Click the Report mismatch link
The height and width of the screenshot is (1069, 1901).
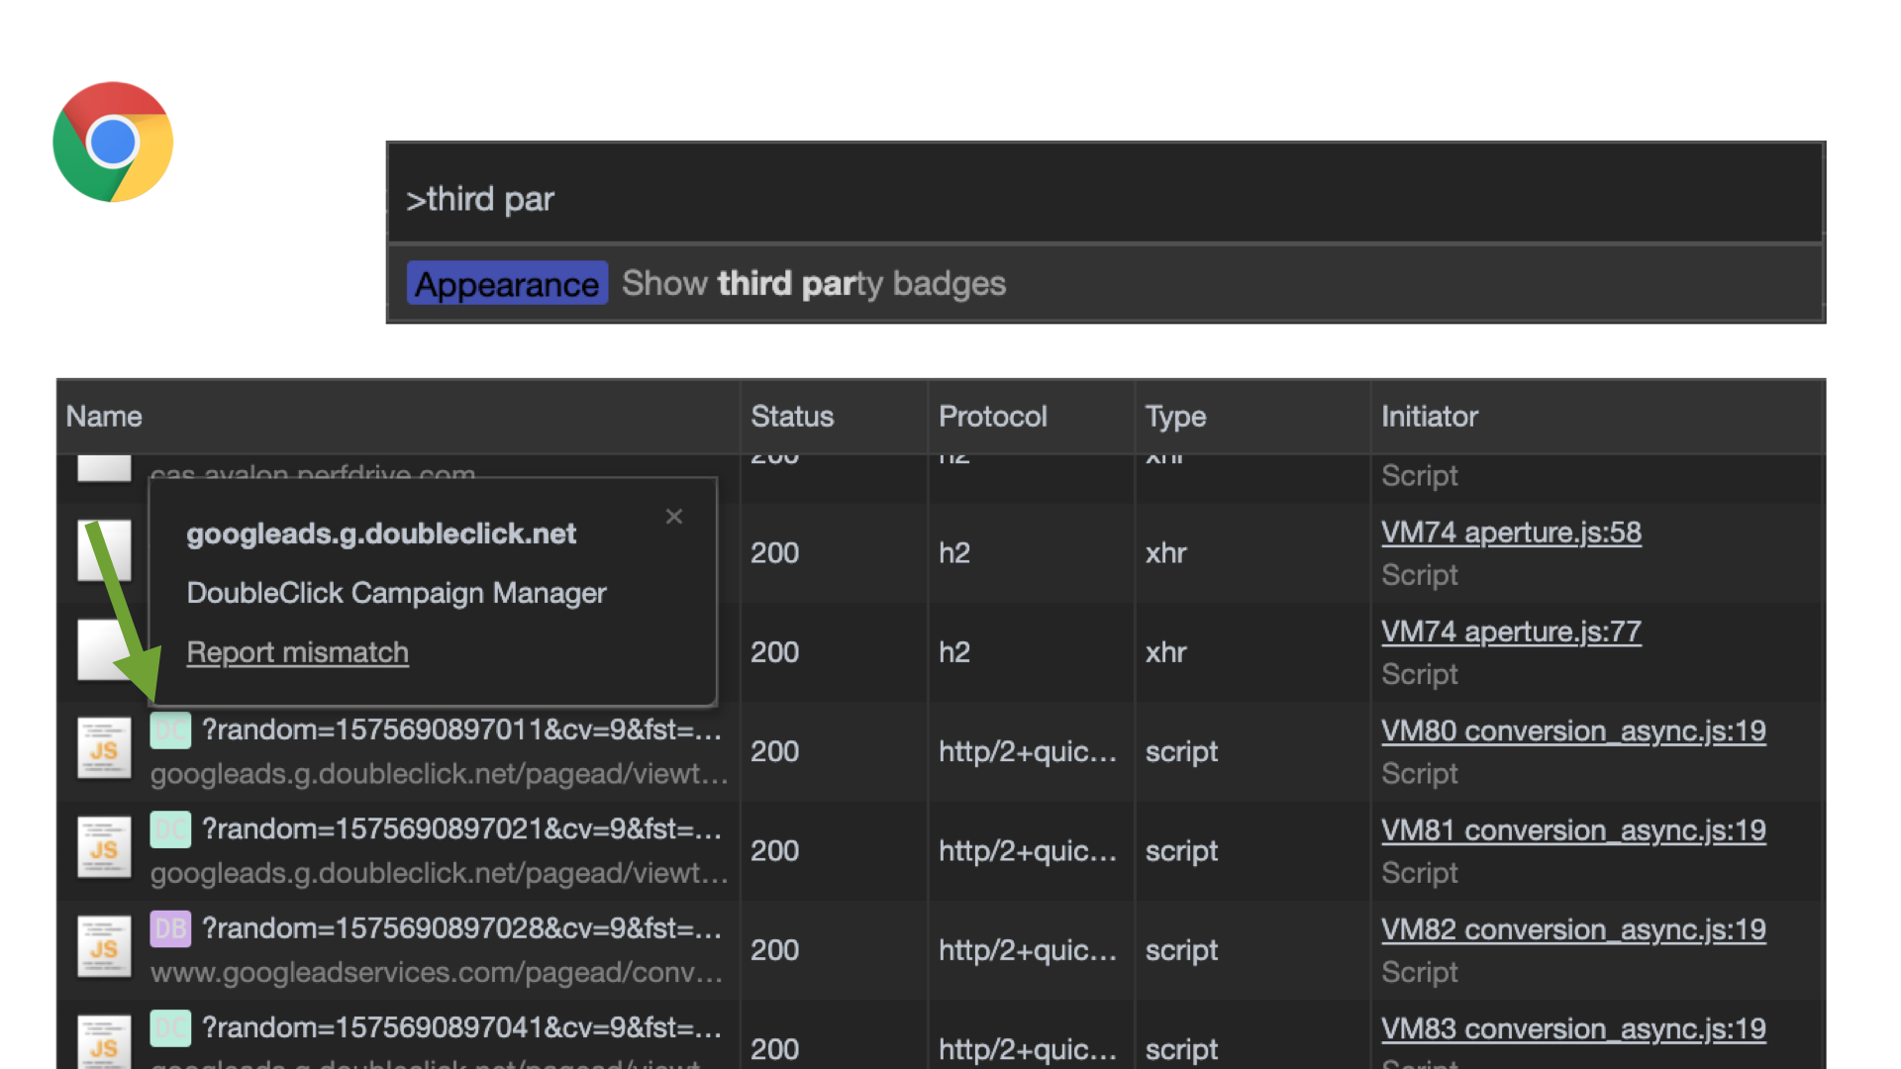297,652
